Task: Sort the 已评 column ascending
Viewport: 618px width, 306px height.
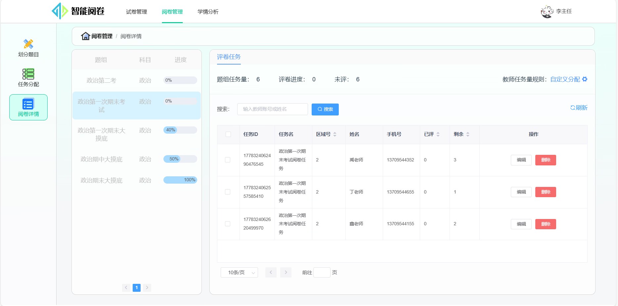Action: click(438, 133)
